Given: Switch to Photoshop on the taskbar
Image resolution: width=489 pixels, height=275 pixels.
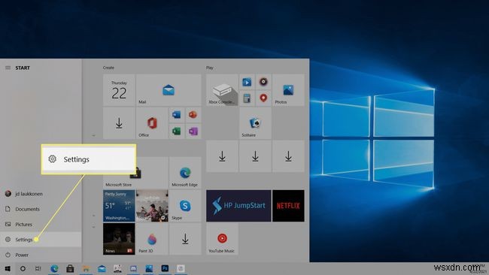Looking at the screenshot, I should pos(165,268).
